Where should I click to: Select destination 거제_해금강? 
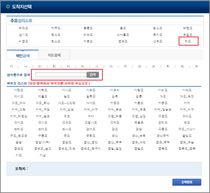point(18,116)
